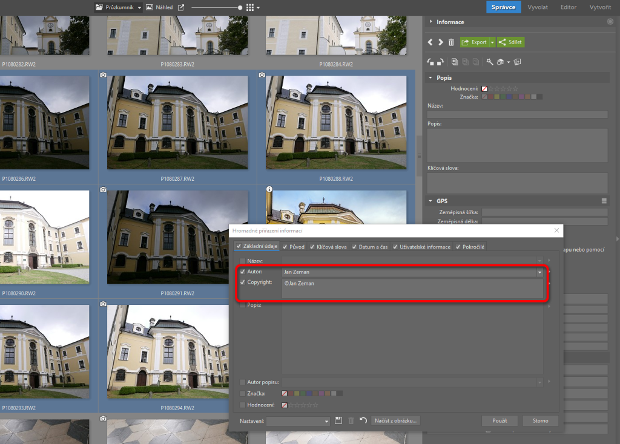The image size is (620, 444).
Task: Switch to the Klíčová slova tab
Action: [x=328, y=247]
